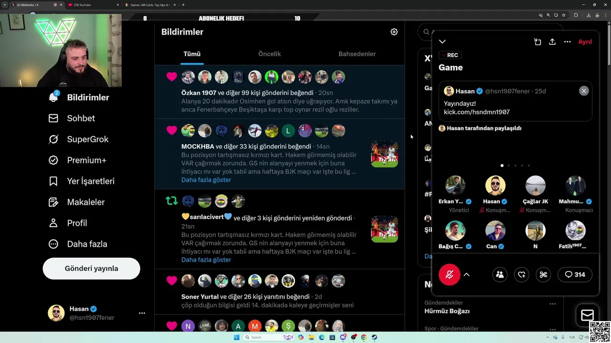Close the YouTube browser tab

click(x=118, y=5)
